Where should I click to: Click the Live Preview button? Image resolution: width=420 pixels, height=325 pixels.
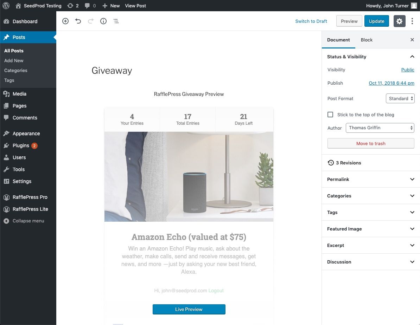[189, 309]
